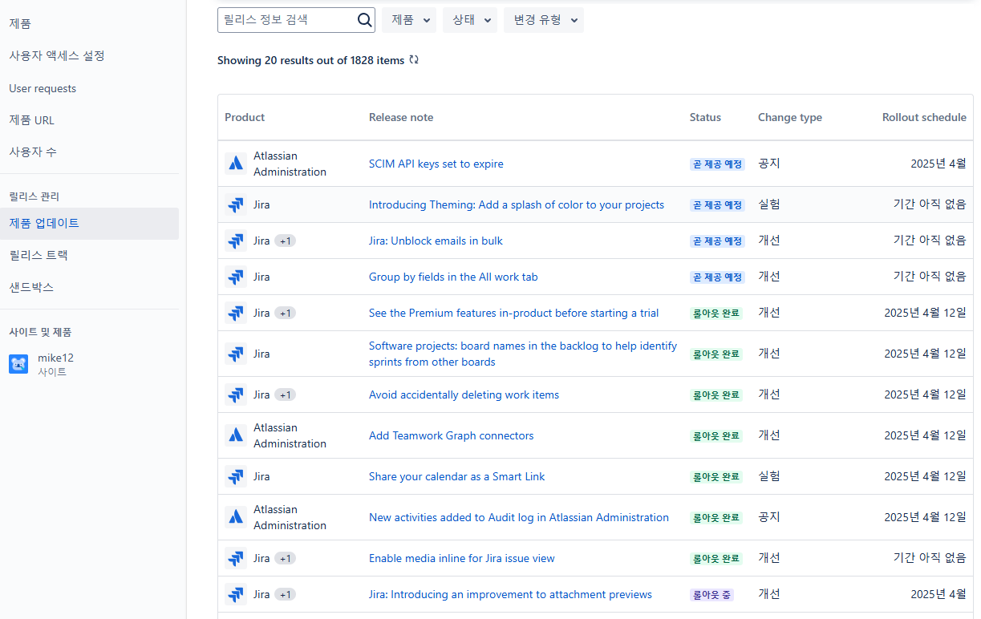
Task: Open 샌드박스 from the sidebar
Action: point(32,285)
